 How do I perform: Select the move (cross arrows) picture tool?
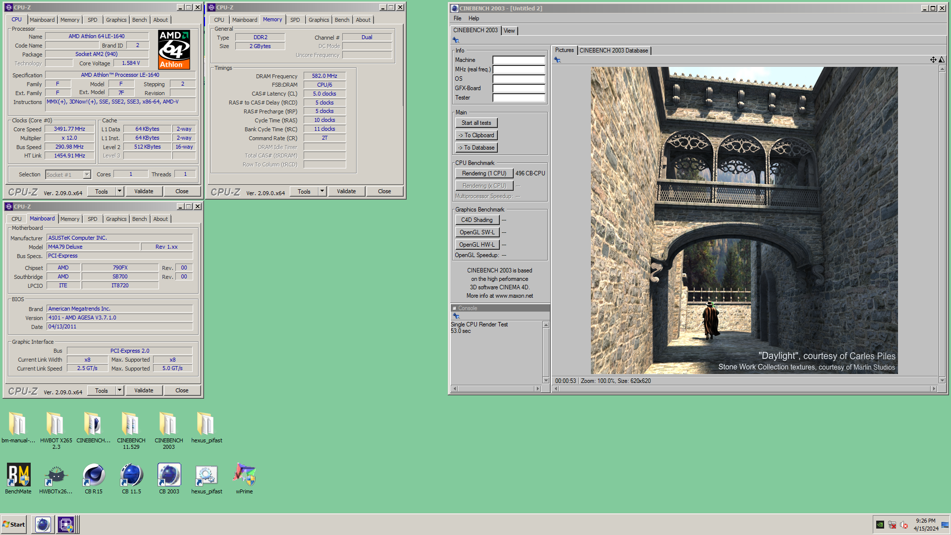point(933,60)
